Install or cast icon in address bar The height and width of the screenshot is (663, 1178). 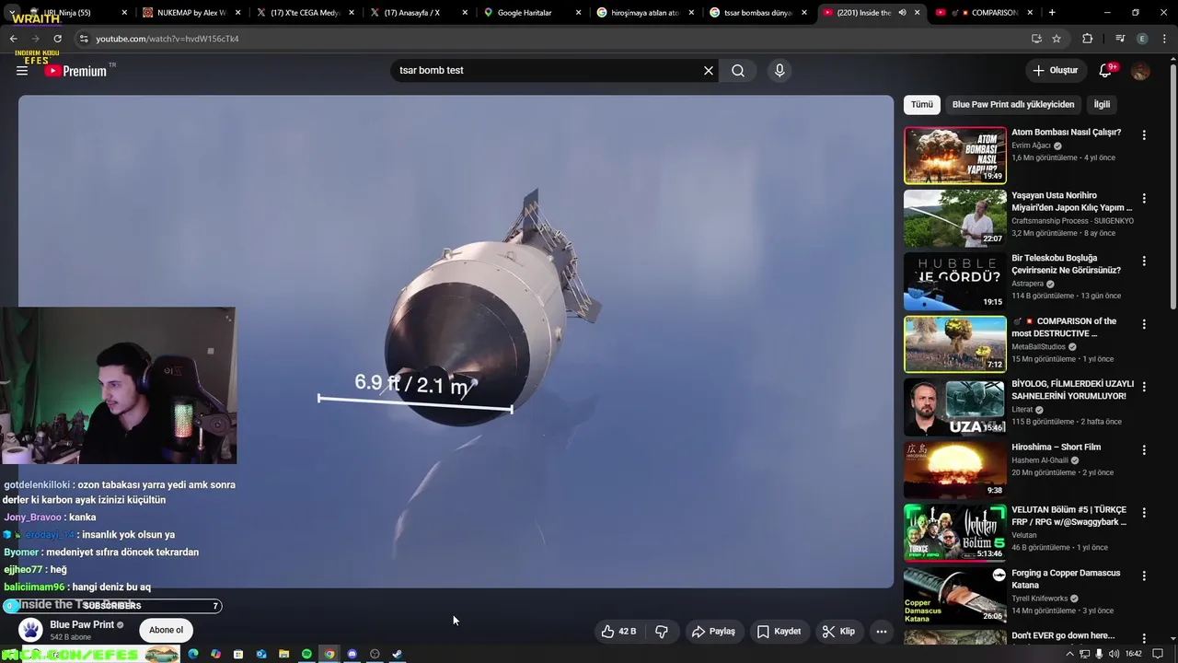click(1036, 39)
